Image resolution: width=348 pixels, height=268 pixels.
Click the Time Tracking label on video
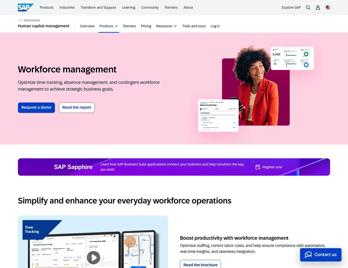[32, 229]
